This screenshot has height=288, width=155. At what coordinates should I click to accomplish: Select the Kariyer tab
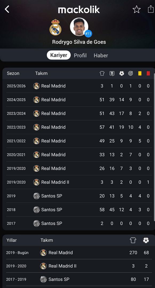click(59, 55)
